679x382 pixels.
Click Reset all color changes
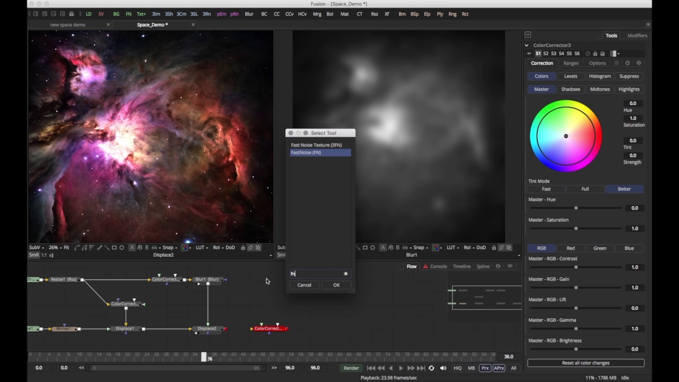click(x=586, y=363)
